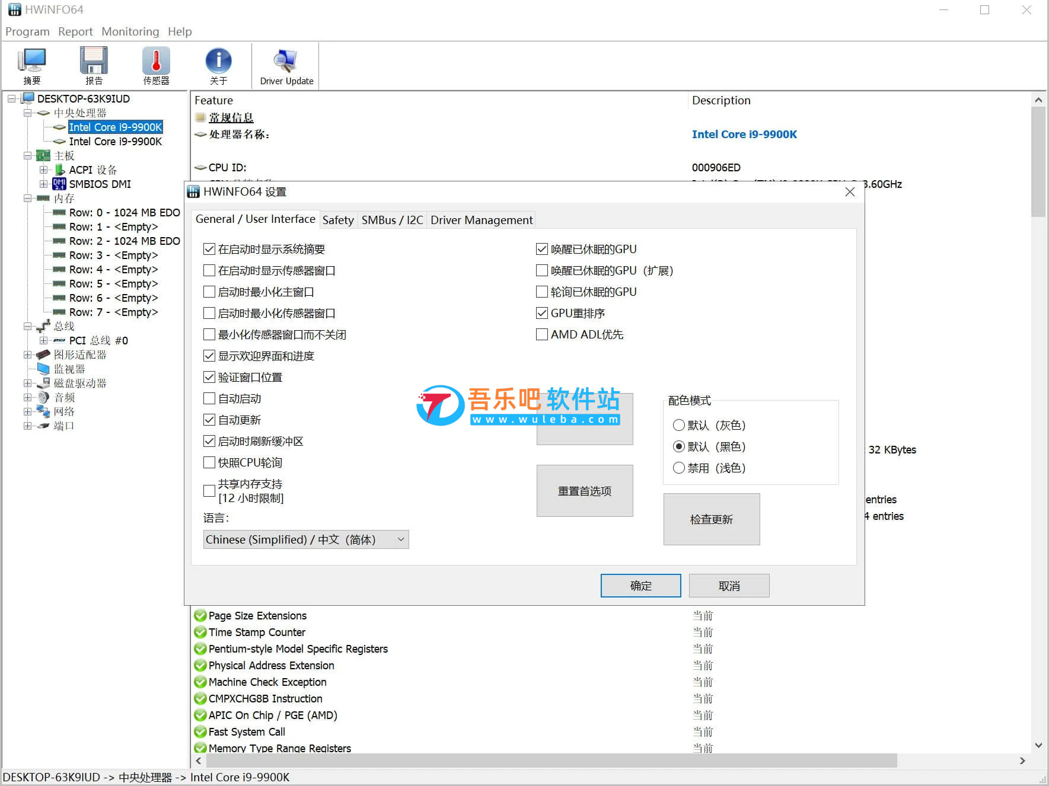The height and width of the screenshot is (786, 1049).
Task: Select Row: 0 - 1024 MB EDO memory entry
Action: (x=125, y=212)
